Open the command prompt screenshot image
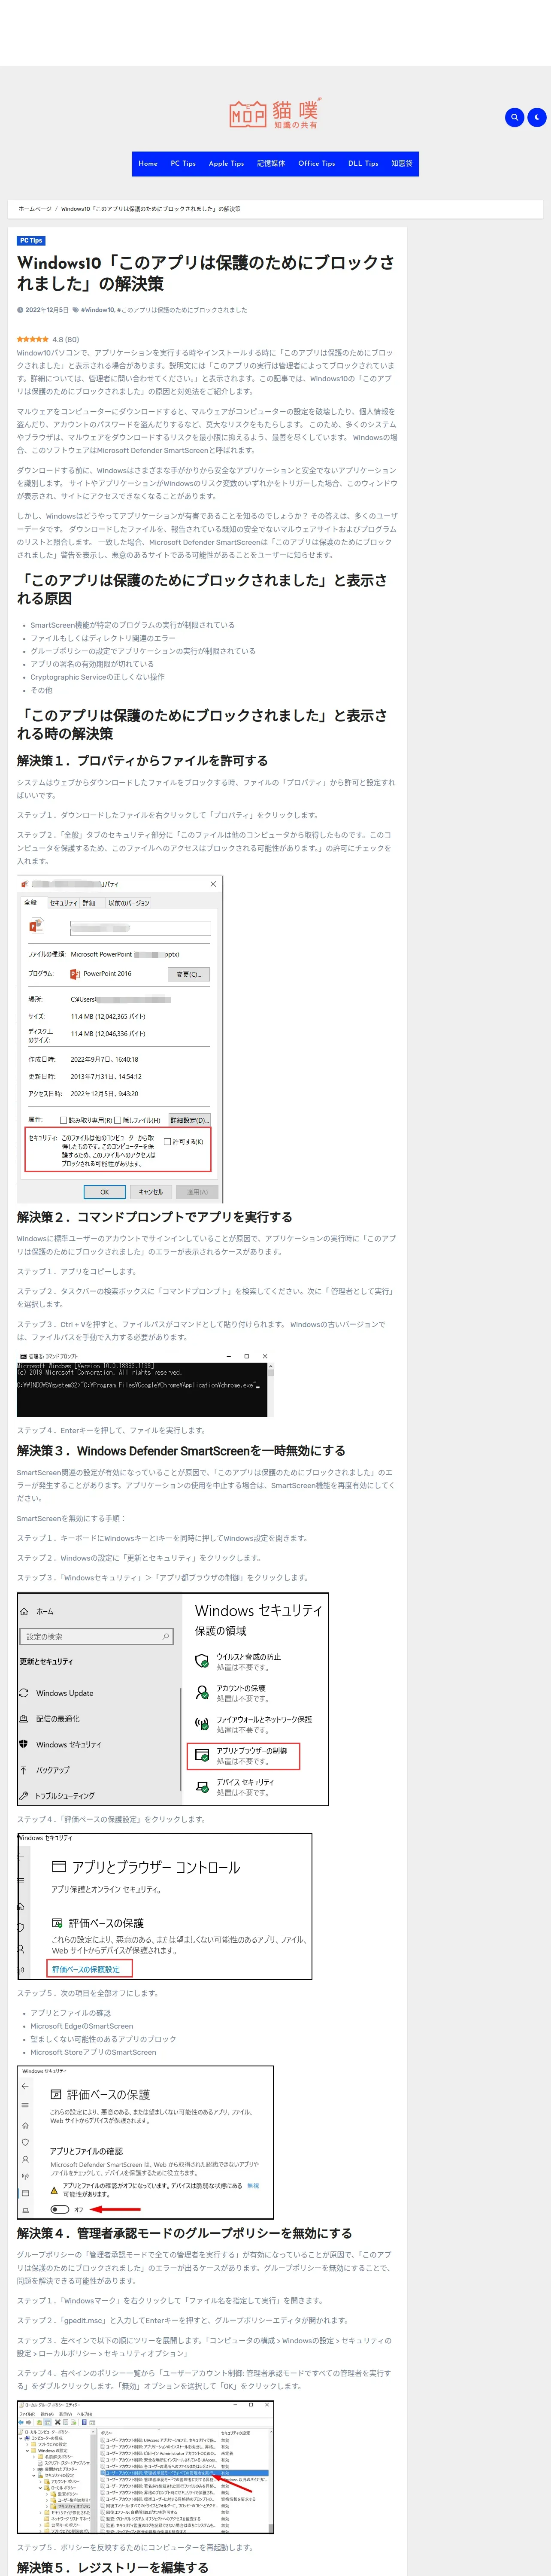The image size is (551, 2576). click(x=144, y=1384)
